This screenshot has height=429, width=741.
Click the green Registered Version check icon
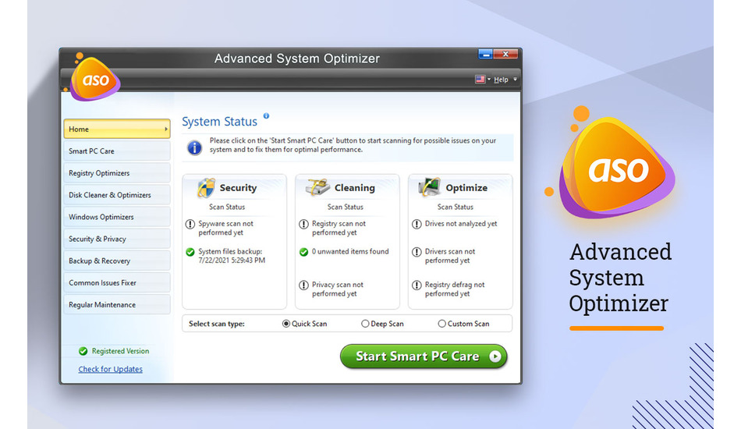tap(83, 351)
